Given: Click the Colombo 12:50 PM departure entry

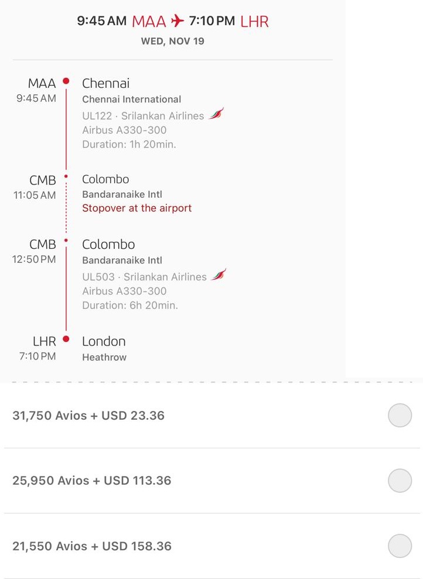Looking at the screenshot, I should [108, 245].
